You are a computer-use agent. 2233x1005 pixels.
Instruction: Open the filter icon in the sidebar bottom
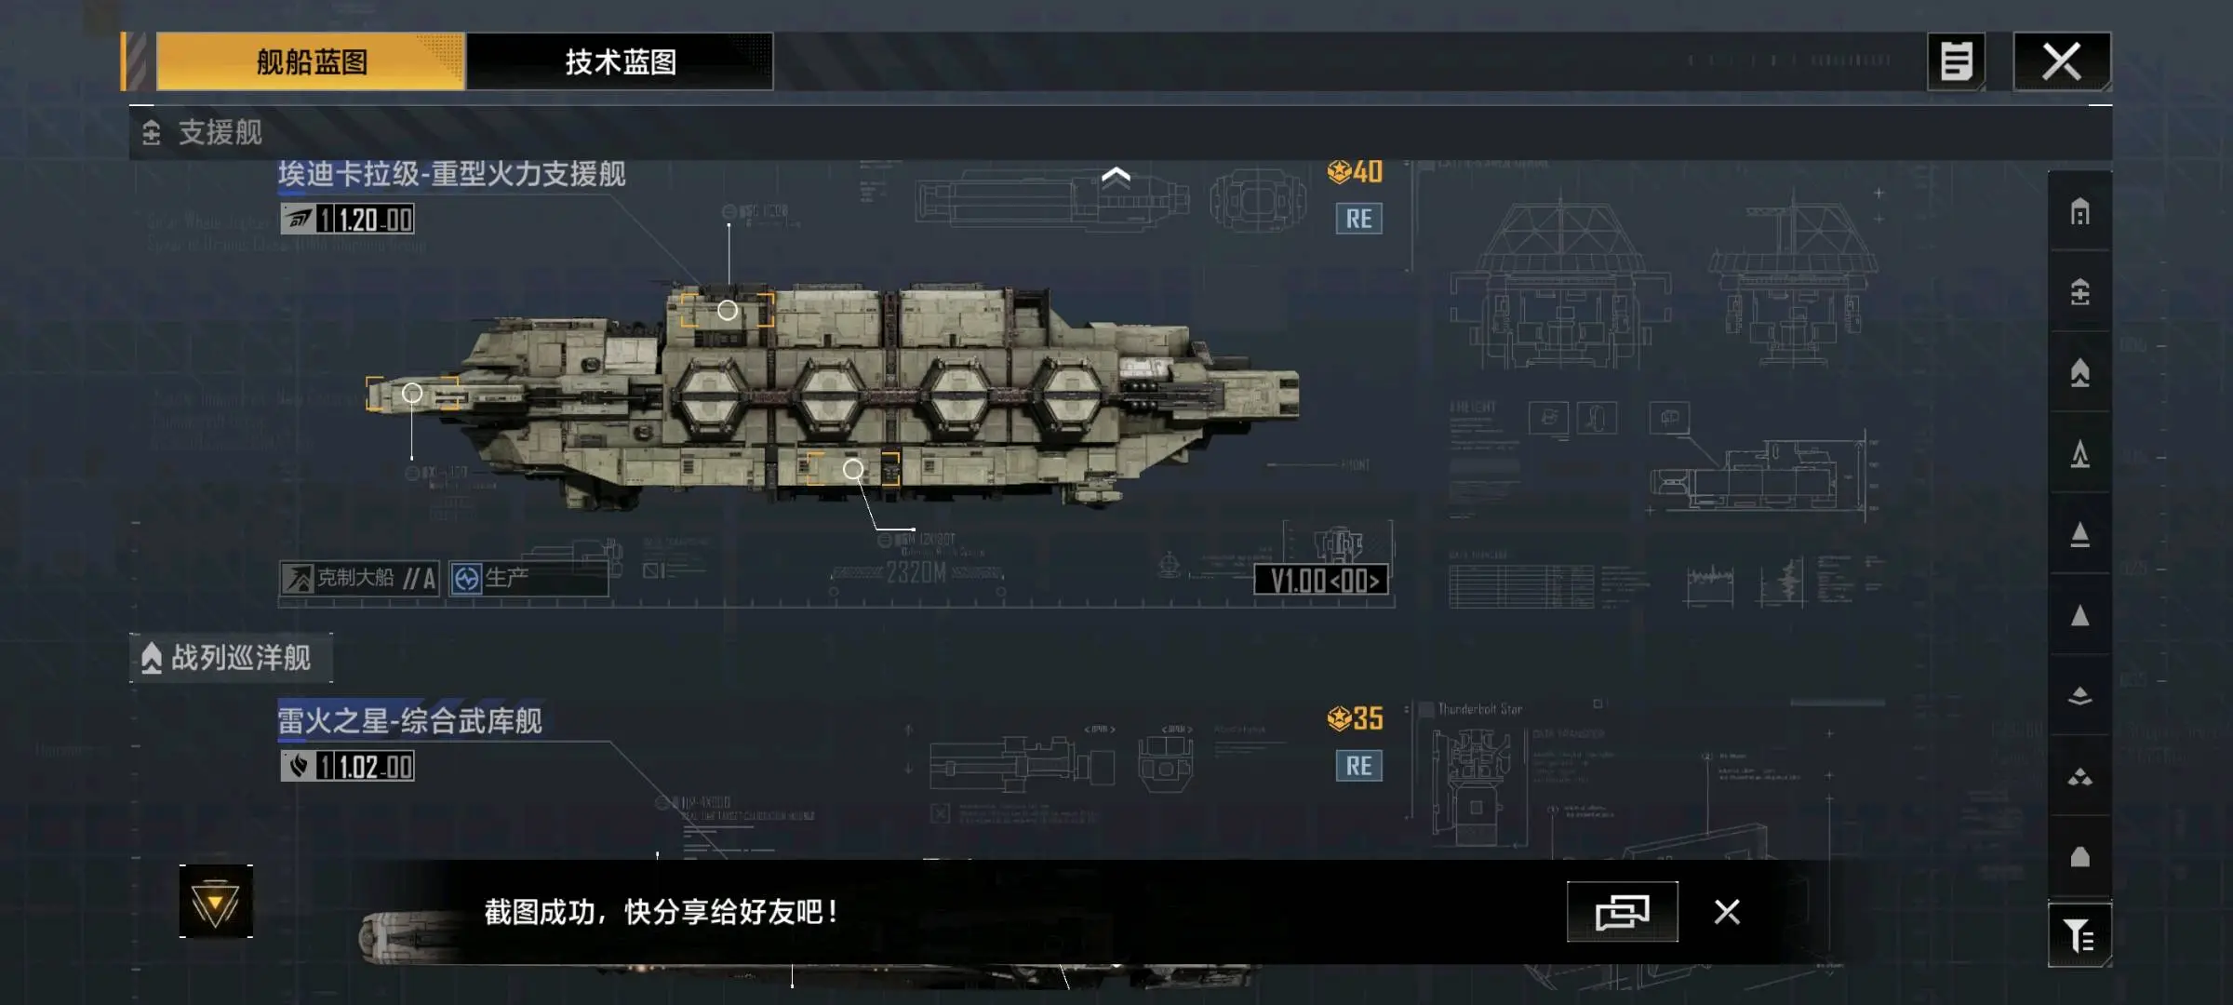coord(2079,934)
